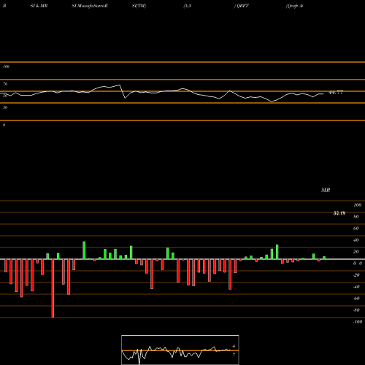Click the MR axis label 40

(x=356, y=240)
